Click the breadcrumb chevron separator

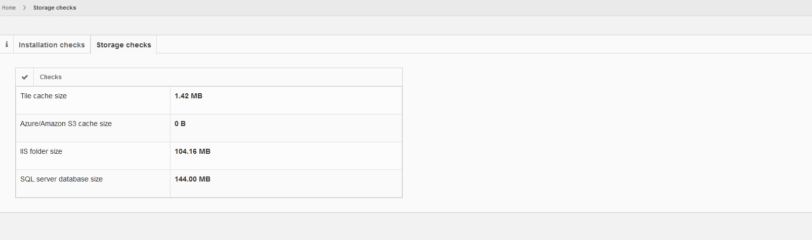click(24, 8)
